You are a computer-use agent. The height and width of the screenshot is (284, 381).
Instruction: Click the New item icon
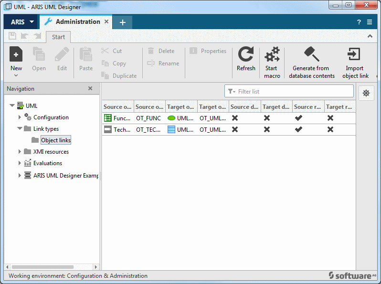click(x=16, y=54)
